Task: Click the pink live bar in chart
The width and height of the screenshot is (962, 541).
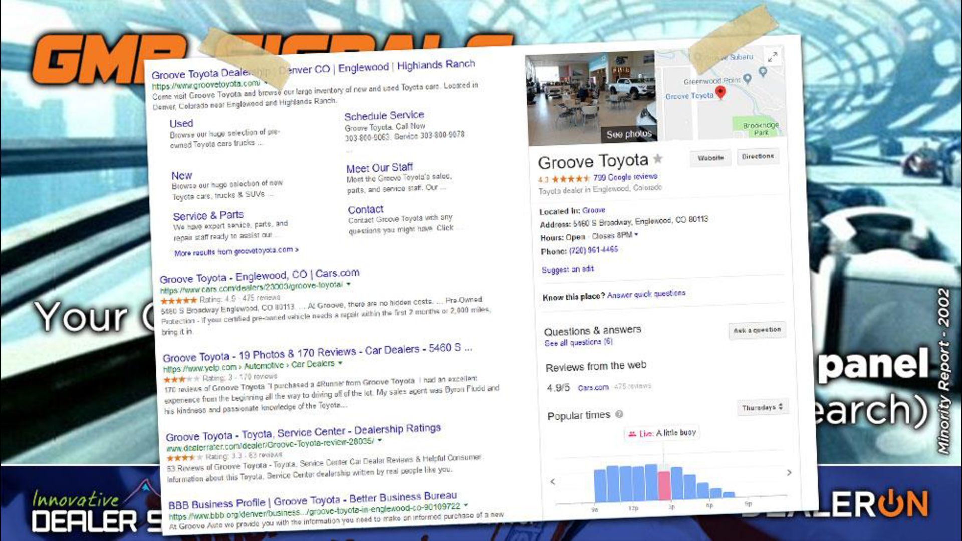Action: pyautogui.click(x=664, y=485)
